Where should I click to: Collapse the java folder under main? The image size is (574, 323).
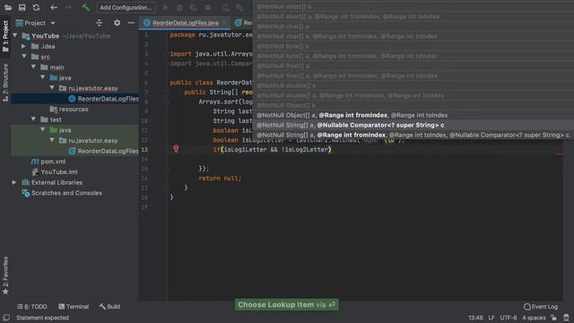pyautogui.click(x=43, y=77)
